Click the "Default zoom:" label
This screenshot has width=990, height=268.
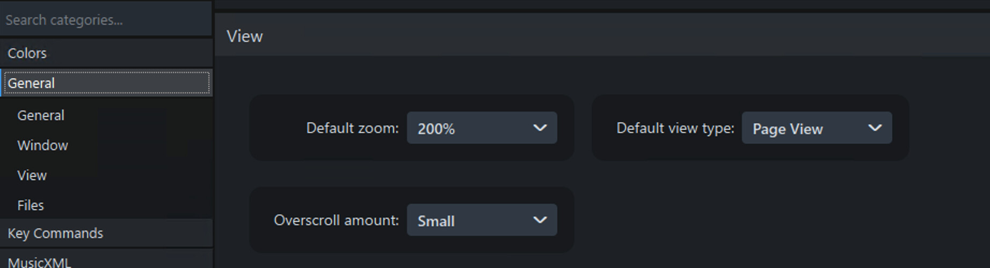pyautogui.click(x=352, y=128)
